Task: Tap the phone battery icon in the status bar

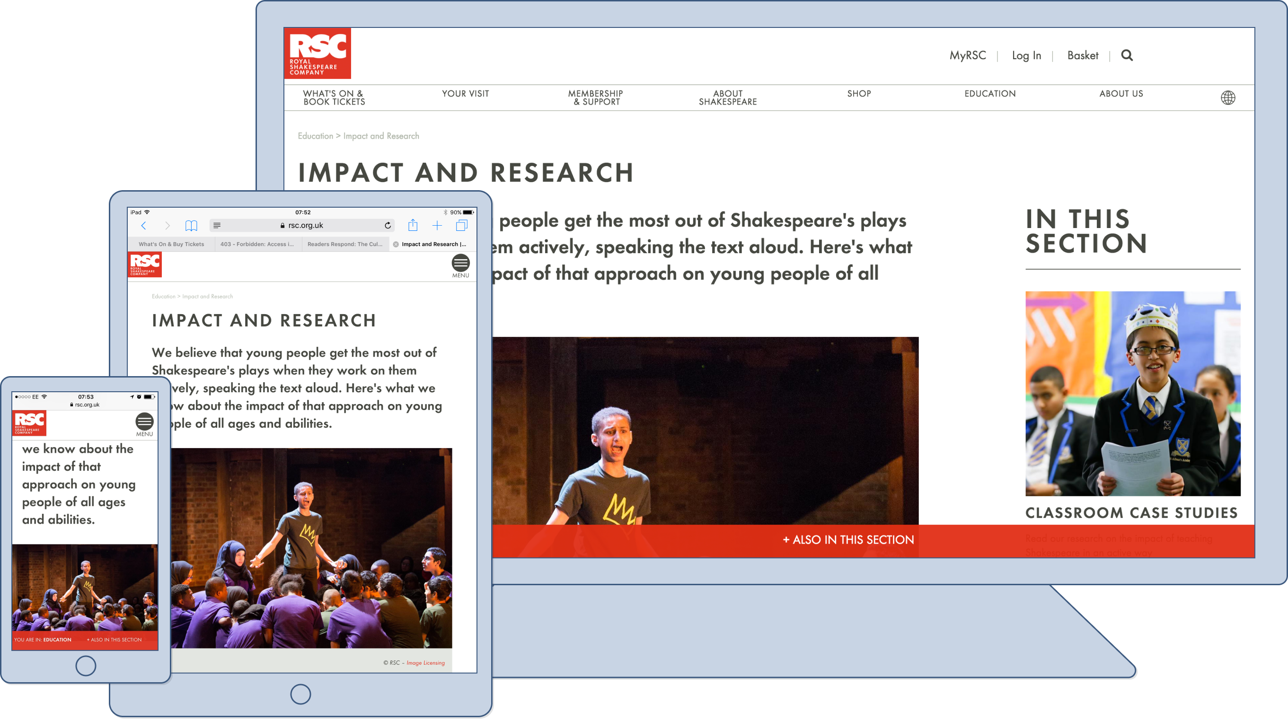Action: tap(149, 396)
